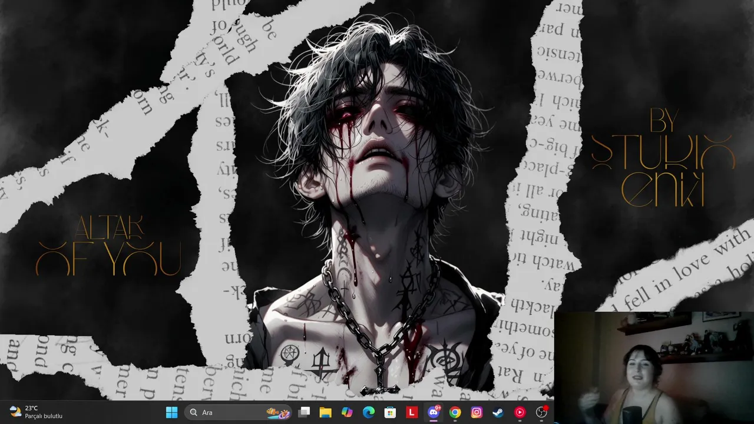Click the circular icon with red dot
Viewport: 754px width, 424px height.
[541, 412]
